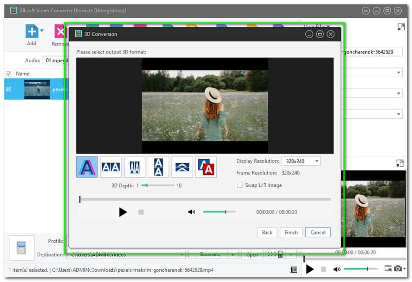The height and width of the screenshot is (282, 412).
Task: Cancel the 3D Conversion dialog
Action: click(318, 232)
